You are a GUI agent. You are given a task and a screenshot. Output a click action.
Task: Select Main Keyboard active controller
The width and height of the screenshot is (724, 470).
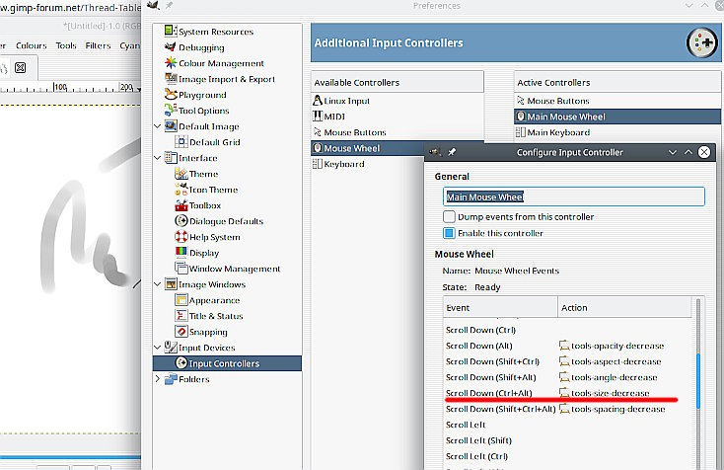click(x=617, y=132)
